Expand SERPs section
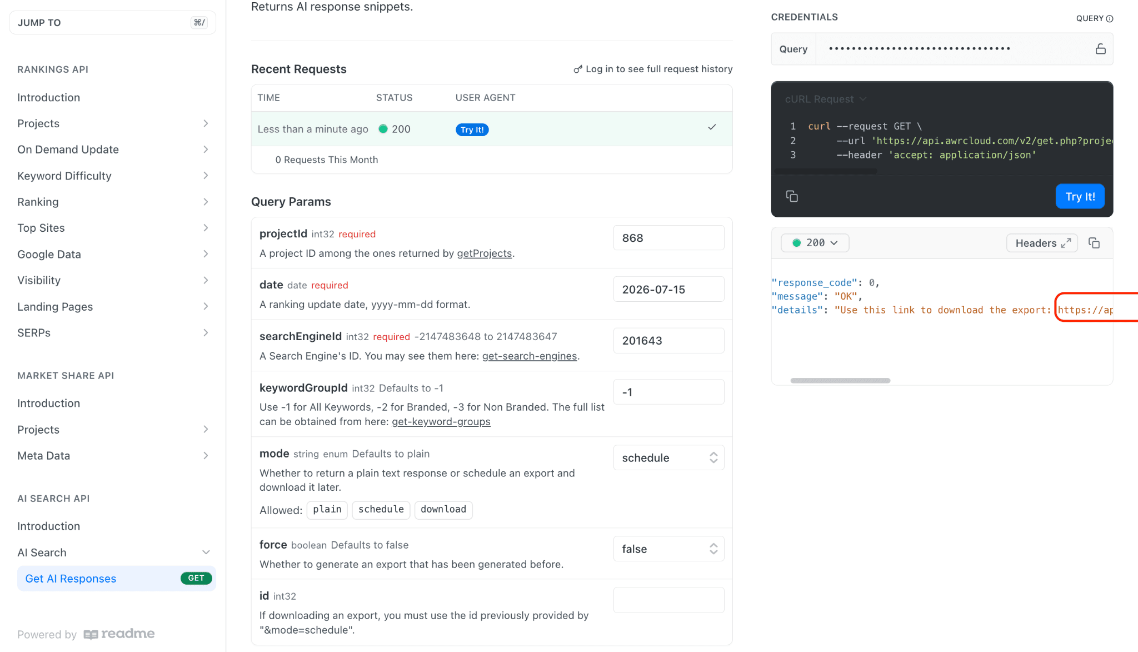1138x652 pixels. click(x=206, y=332)
